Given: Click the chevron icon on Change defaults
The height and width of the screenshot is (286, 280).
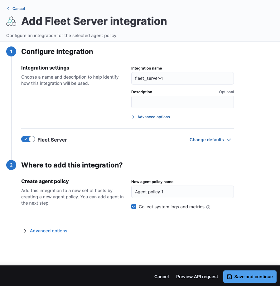Looking at the screenshot, I should point(229,140).
